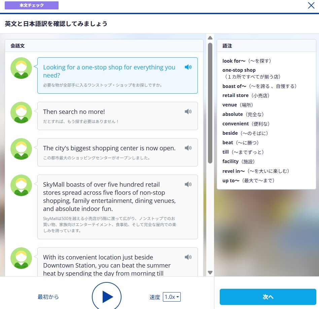Screen dimensions: 319x309
Task: Click 最初から to restart from beginning
Action: 48,297
